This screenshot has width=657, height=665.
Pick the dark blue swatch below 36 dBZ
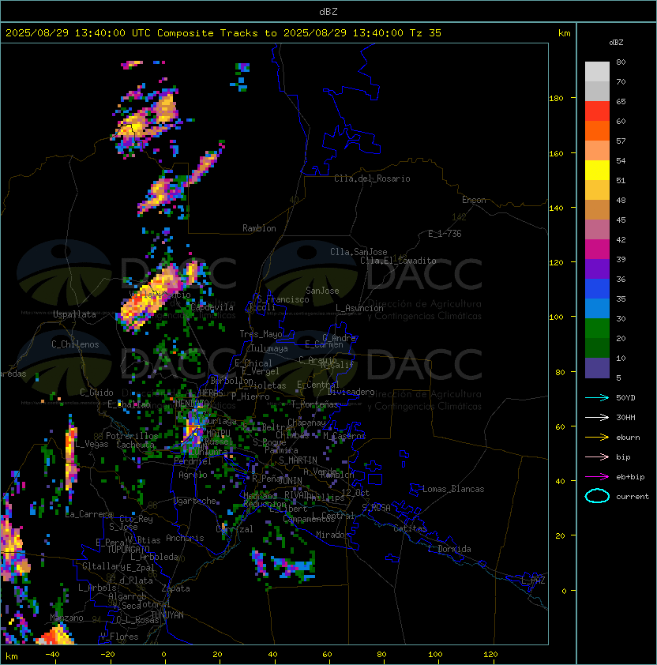[x=597, y=289]
